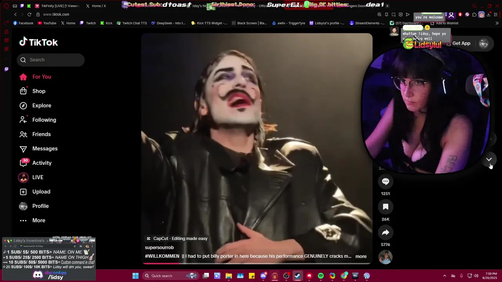Open the profile avatar beside Get App
Viewport: 502px width, 282px height.
click(484, 43)
